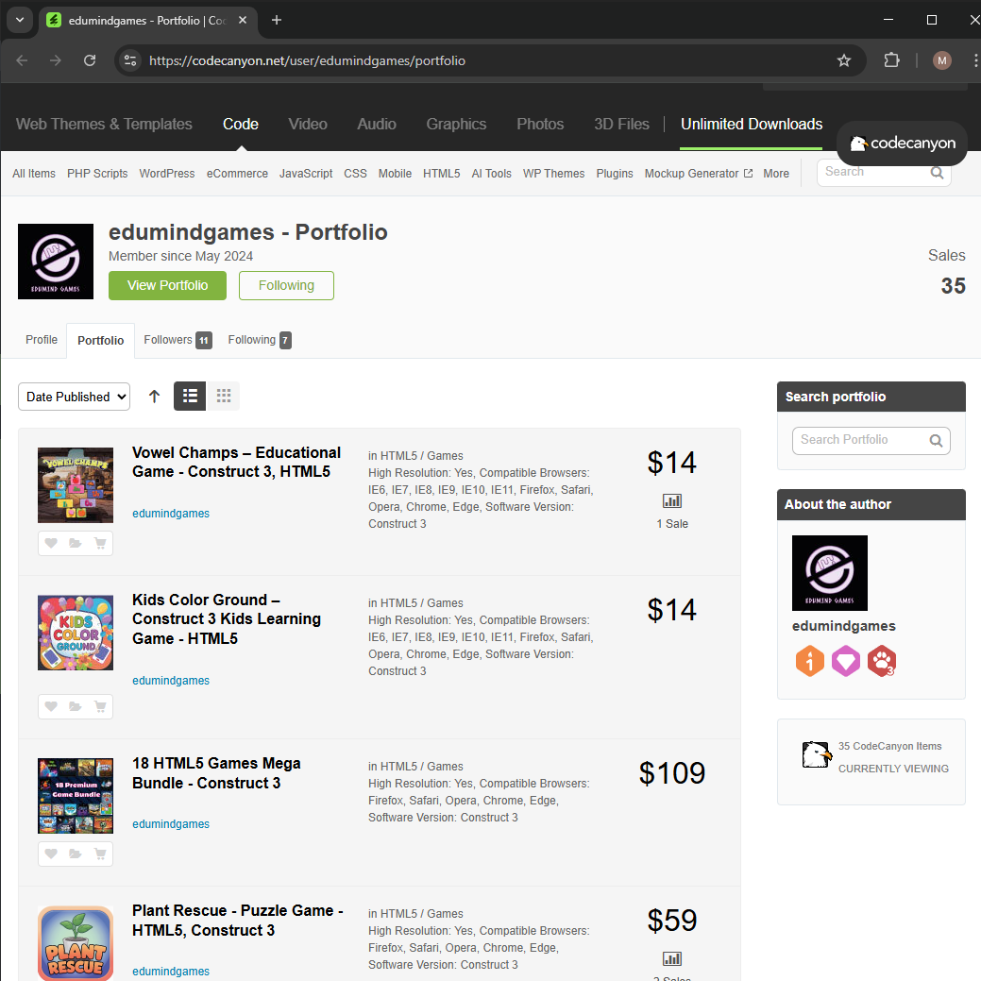Screen dimensions: 981x981
Task: Open the Followers tab
Action: point(178,340)
